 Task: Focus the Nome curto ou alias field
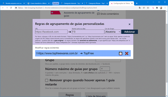[88, 32]
